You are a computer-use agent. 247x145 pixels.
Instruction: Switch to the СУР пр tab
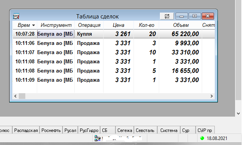(x=205, y=130)
